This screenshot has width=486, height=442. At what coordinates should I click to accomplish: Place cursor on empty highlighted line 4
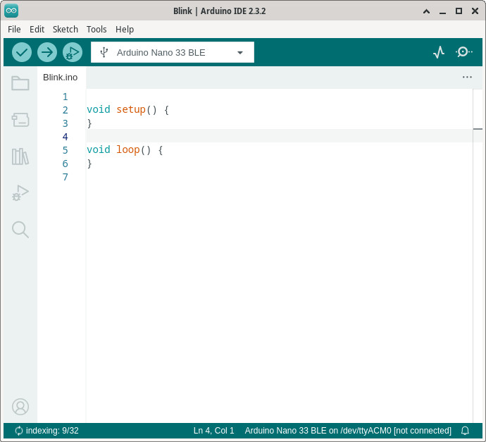click(x=279, y=136)
